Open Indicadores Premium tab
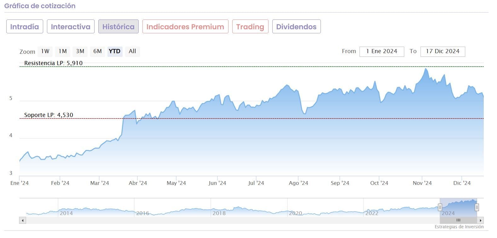Screen dimensions: 497x238 click(185, 27)
